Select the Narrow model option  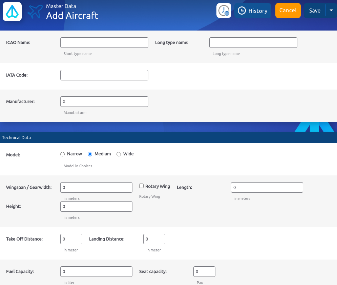tap(63, 154)
